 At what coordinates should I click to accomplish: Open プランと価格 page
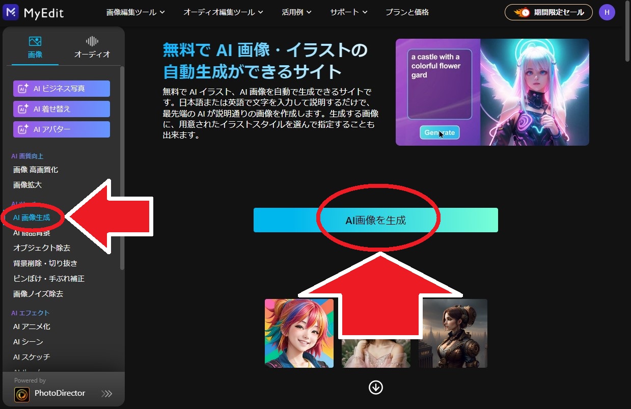point(407,12)
